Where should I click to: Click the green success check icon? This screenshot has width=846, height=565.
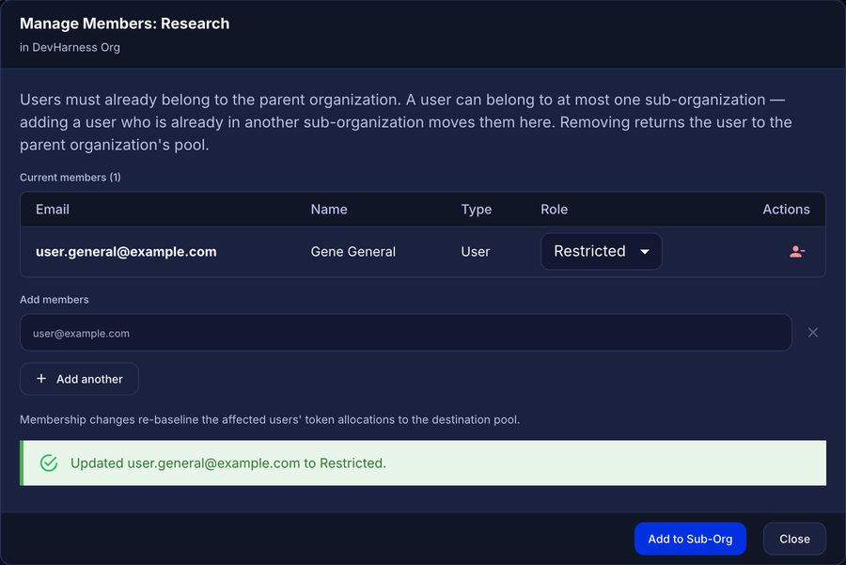click(x=49, y=463)
